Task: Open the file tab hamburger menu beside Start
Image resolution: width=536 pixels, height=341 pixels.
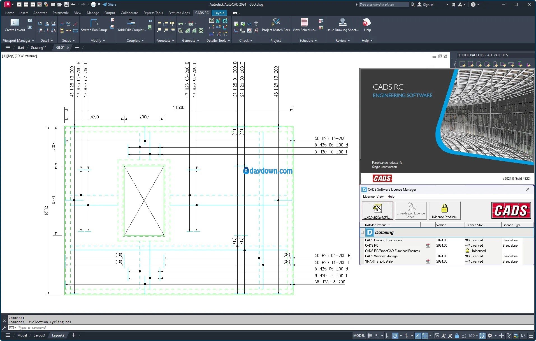Action: click(8, 48)
